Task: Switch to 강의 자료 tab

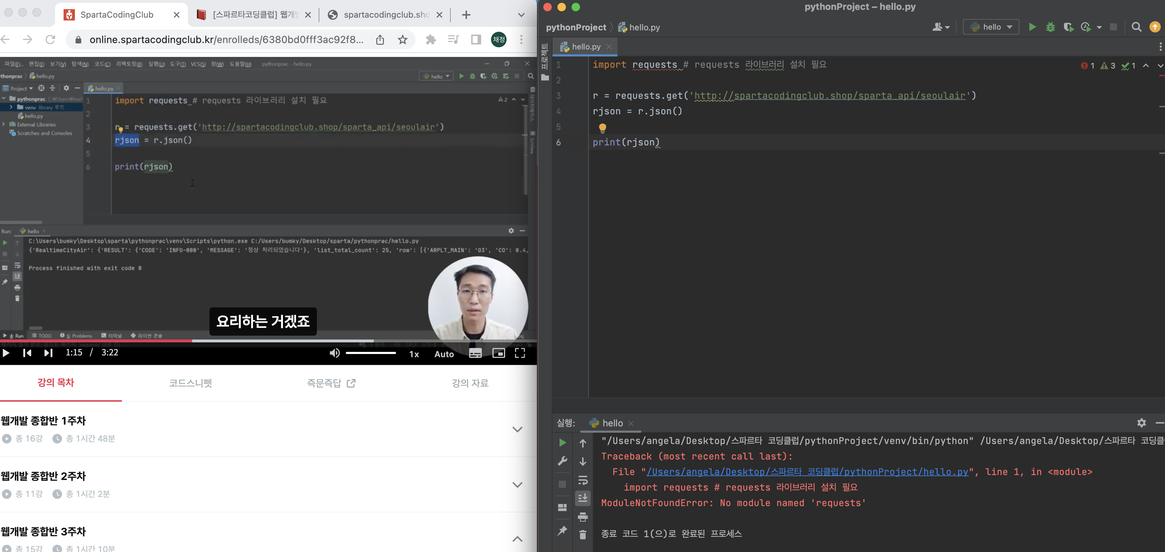Action: point(470,383)
